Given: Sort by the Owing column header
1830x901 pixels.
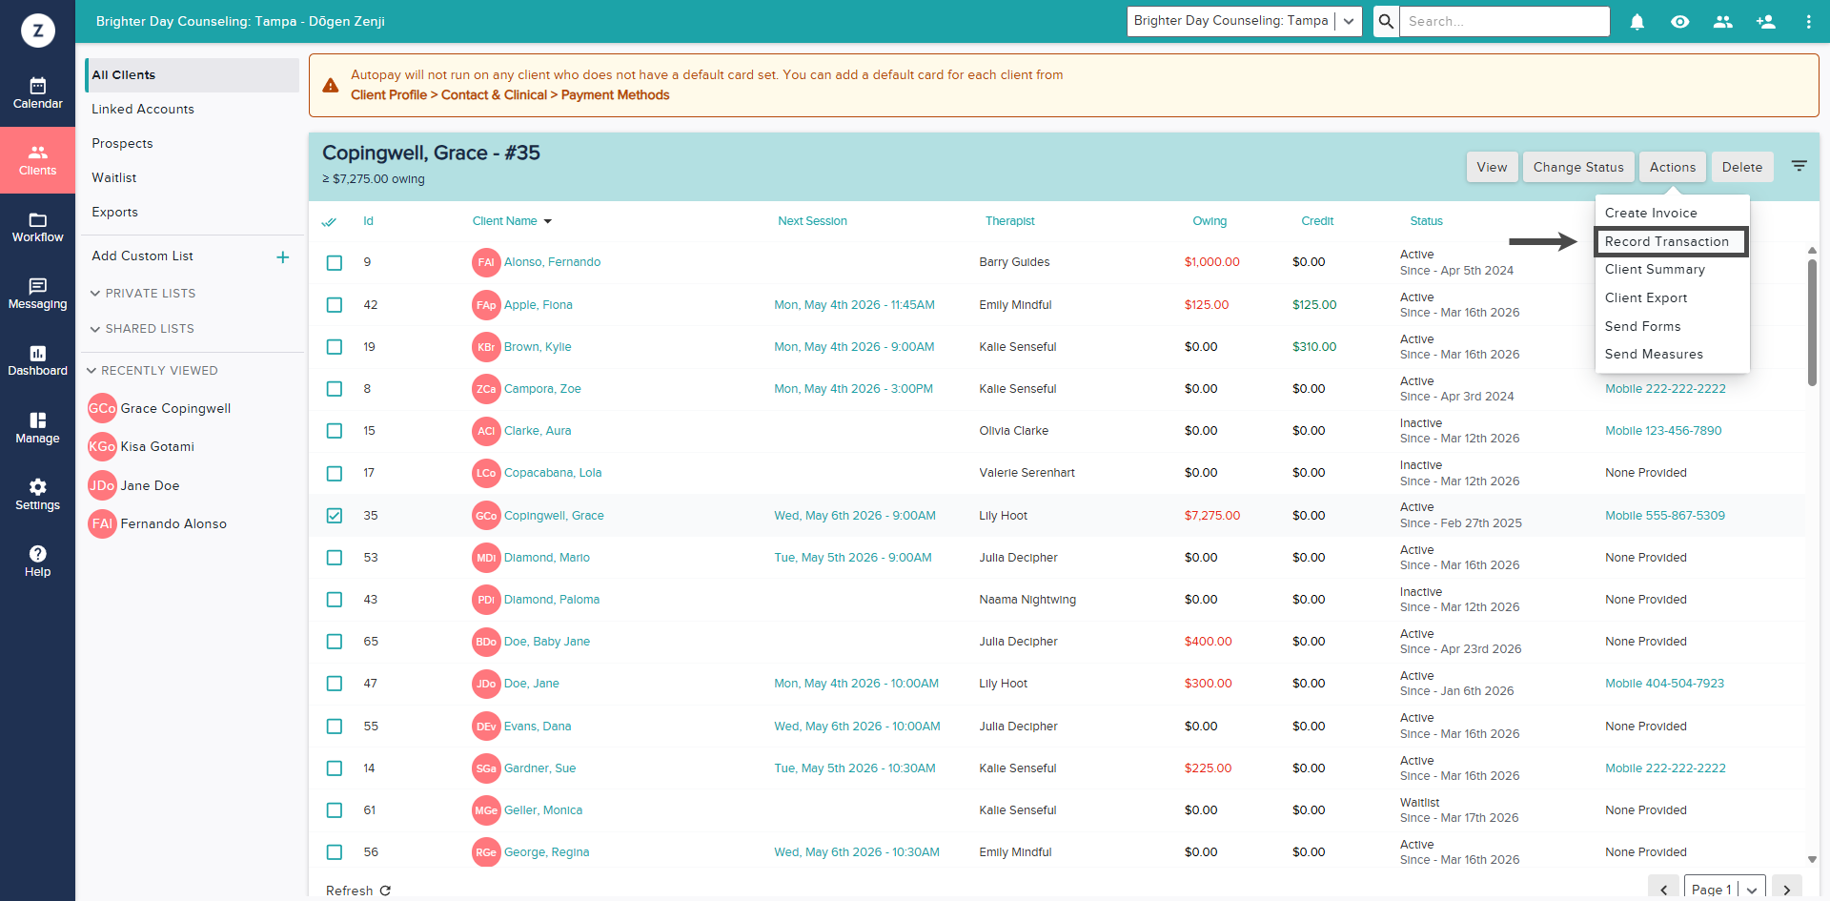Looking at the screenshot, I should [1210, 221].
